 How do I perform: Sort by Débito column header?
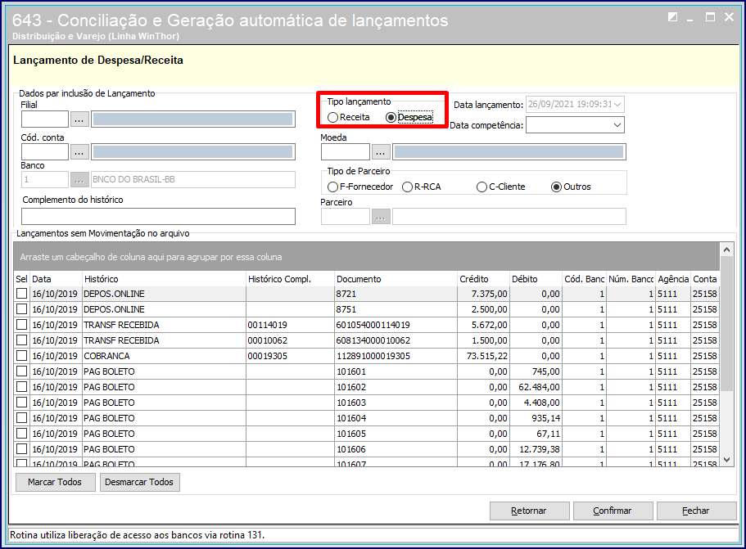click(x=536, y=279)
